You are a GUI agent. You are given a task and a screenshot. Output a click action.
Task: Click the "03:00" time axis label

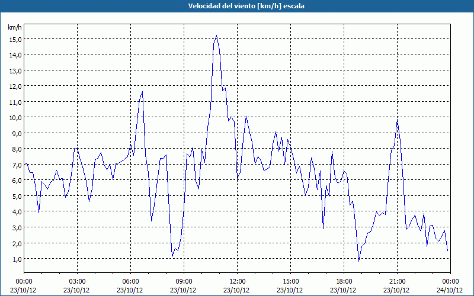78,282
